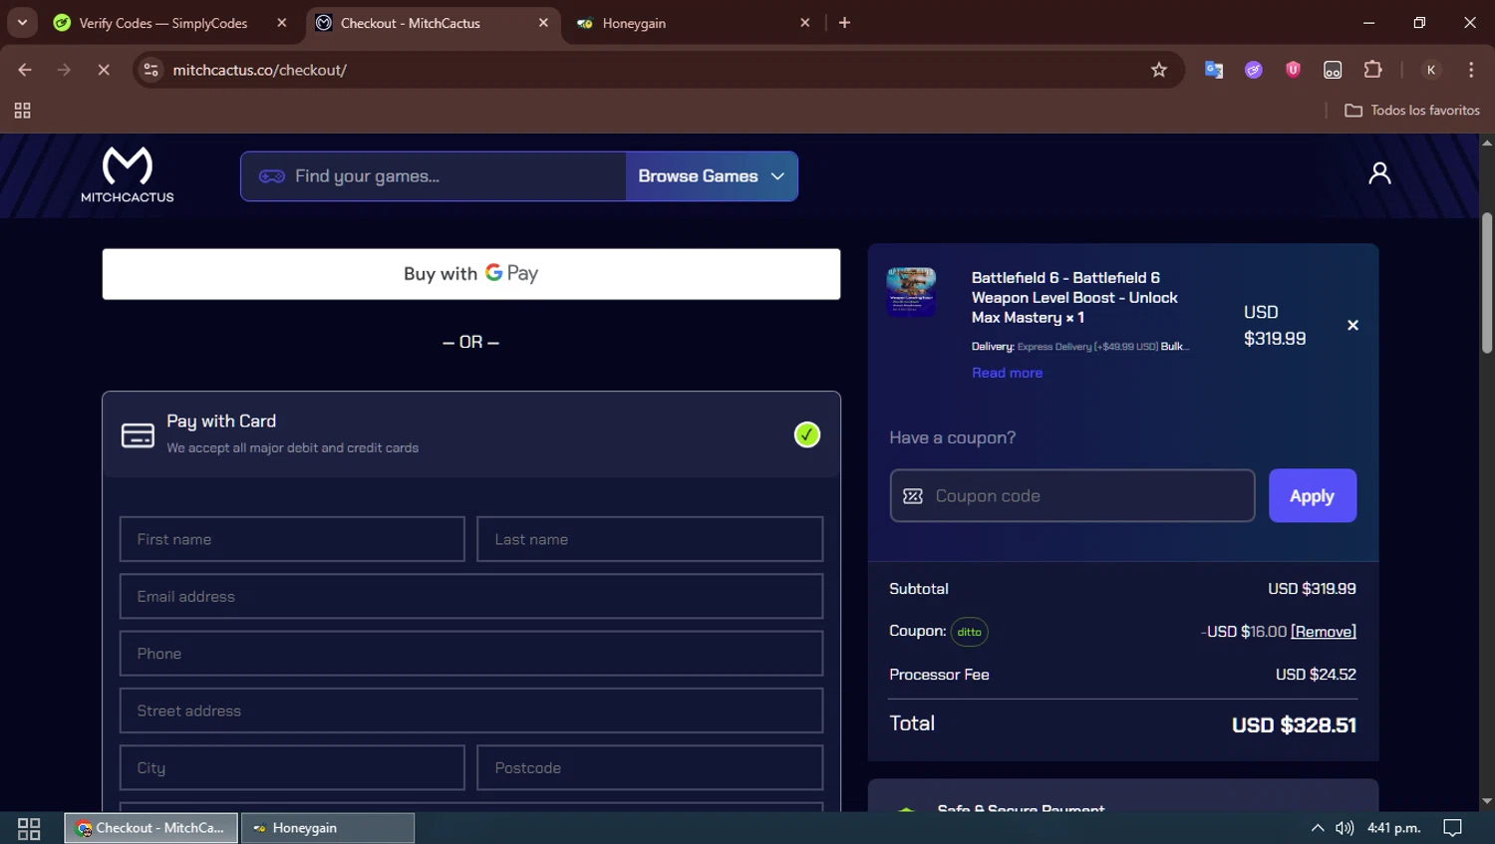Click the Have a coupon? label

tap(952, 437)
